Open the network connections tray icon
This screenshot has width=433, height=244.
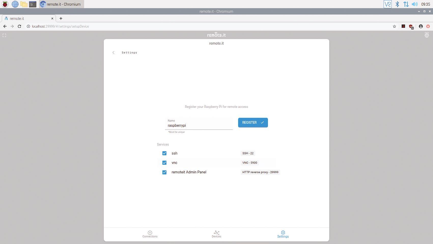tap(406, 4)
